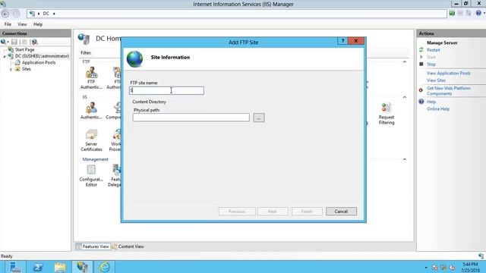Open Server Manager from taskbar
This screenshot has width=486, height=273.
click(14, 267)
